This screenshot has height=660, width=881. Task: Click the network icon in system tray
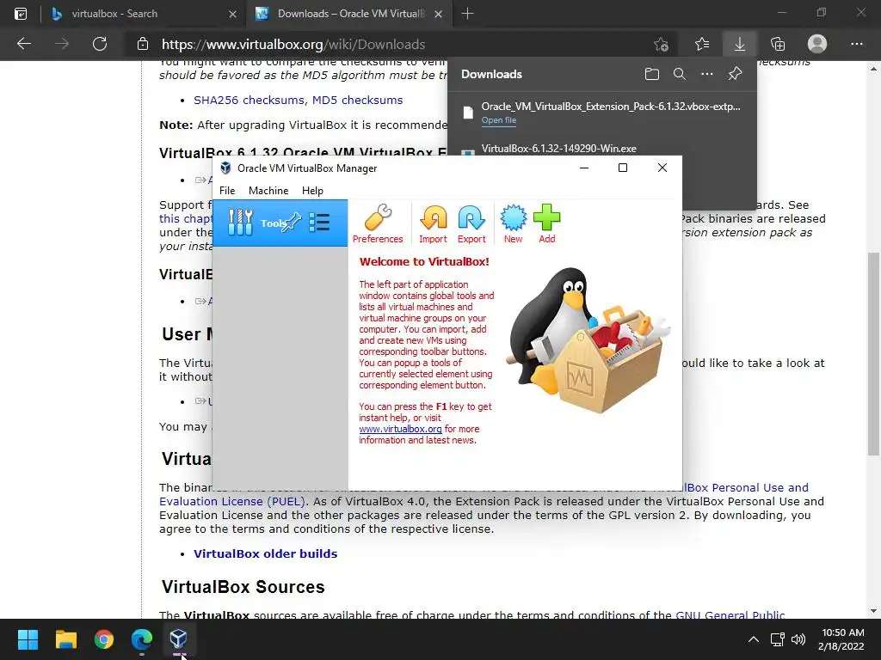click(x=778, y=639)
